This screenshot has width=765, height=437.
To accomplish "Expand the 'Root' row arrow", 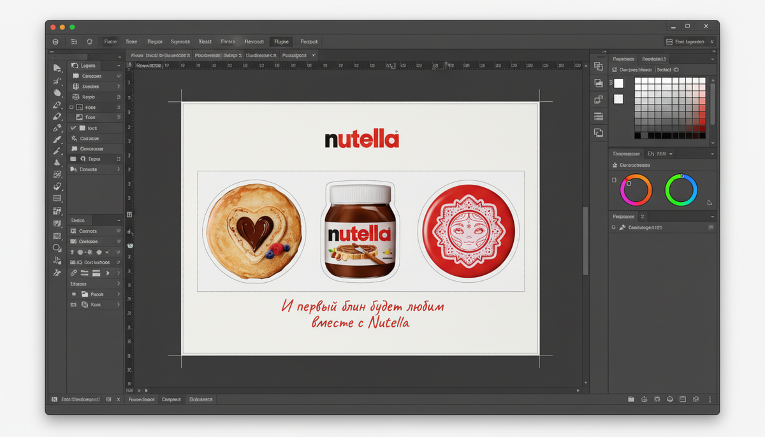I will click(119, 304).
